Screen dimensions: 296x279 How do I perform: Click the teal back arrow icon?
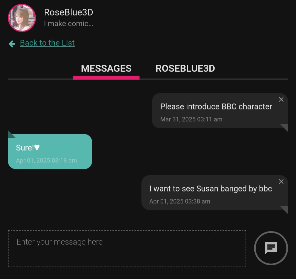[x=12, y=44]
